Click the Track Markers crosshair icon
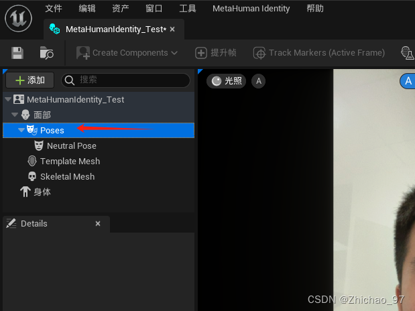This screenshot has height=311, width=415. 259,53
